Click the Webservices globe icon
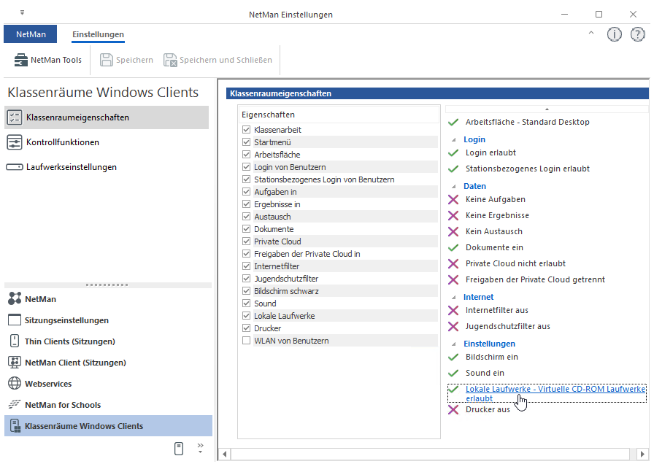This screenshot has height=464, width=654. pos(15,383)
